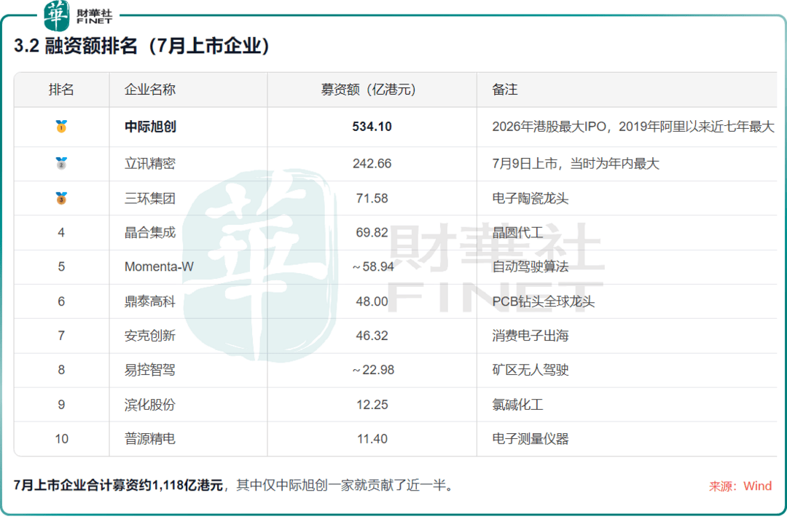
Task: Select company name 安克创新
Action: coord(150,336)
